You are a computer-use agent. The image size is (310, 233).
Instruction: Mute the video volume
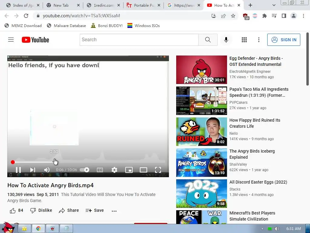47,170
